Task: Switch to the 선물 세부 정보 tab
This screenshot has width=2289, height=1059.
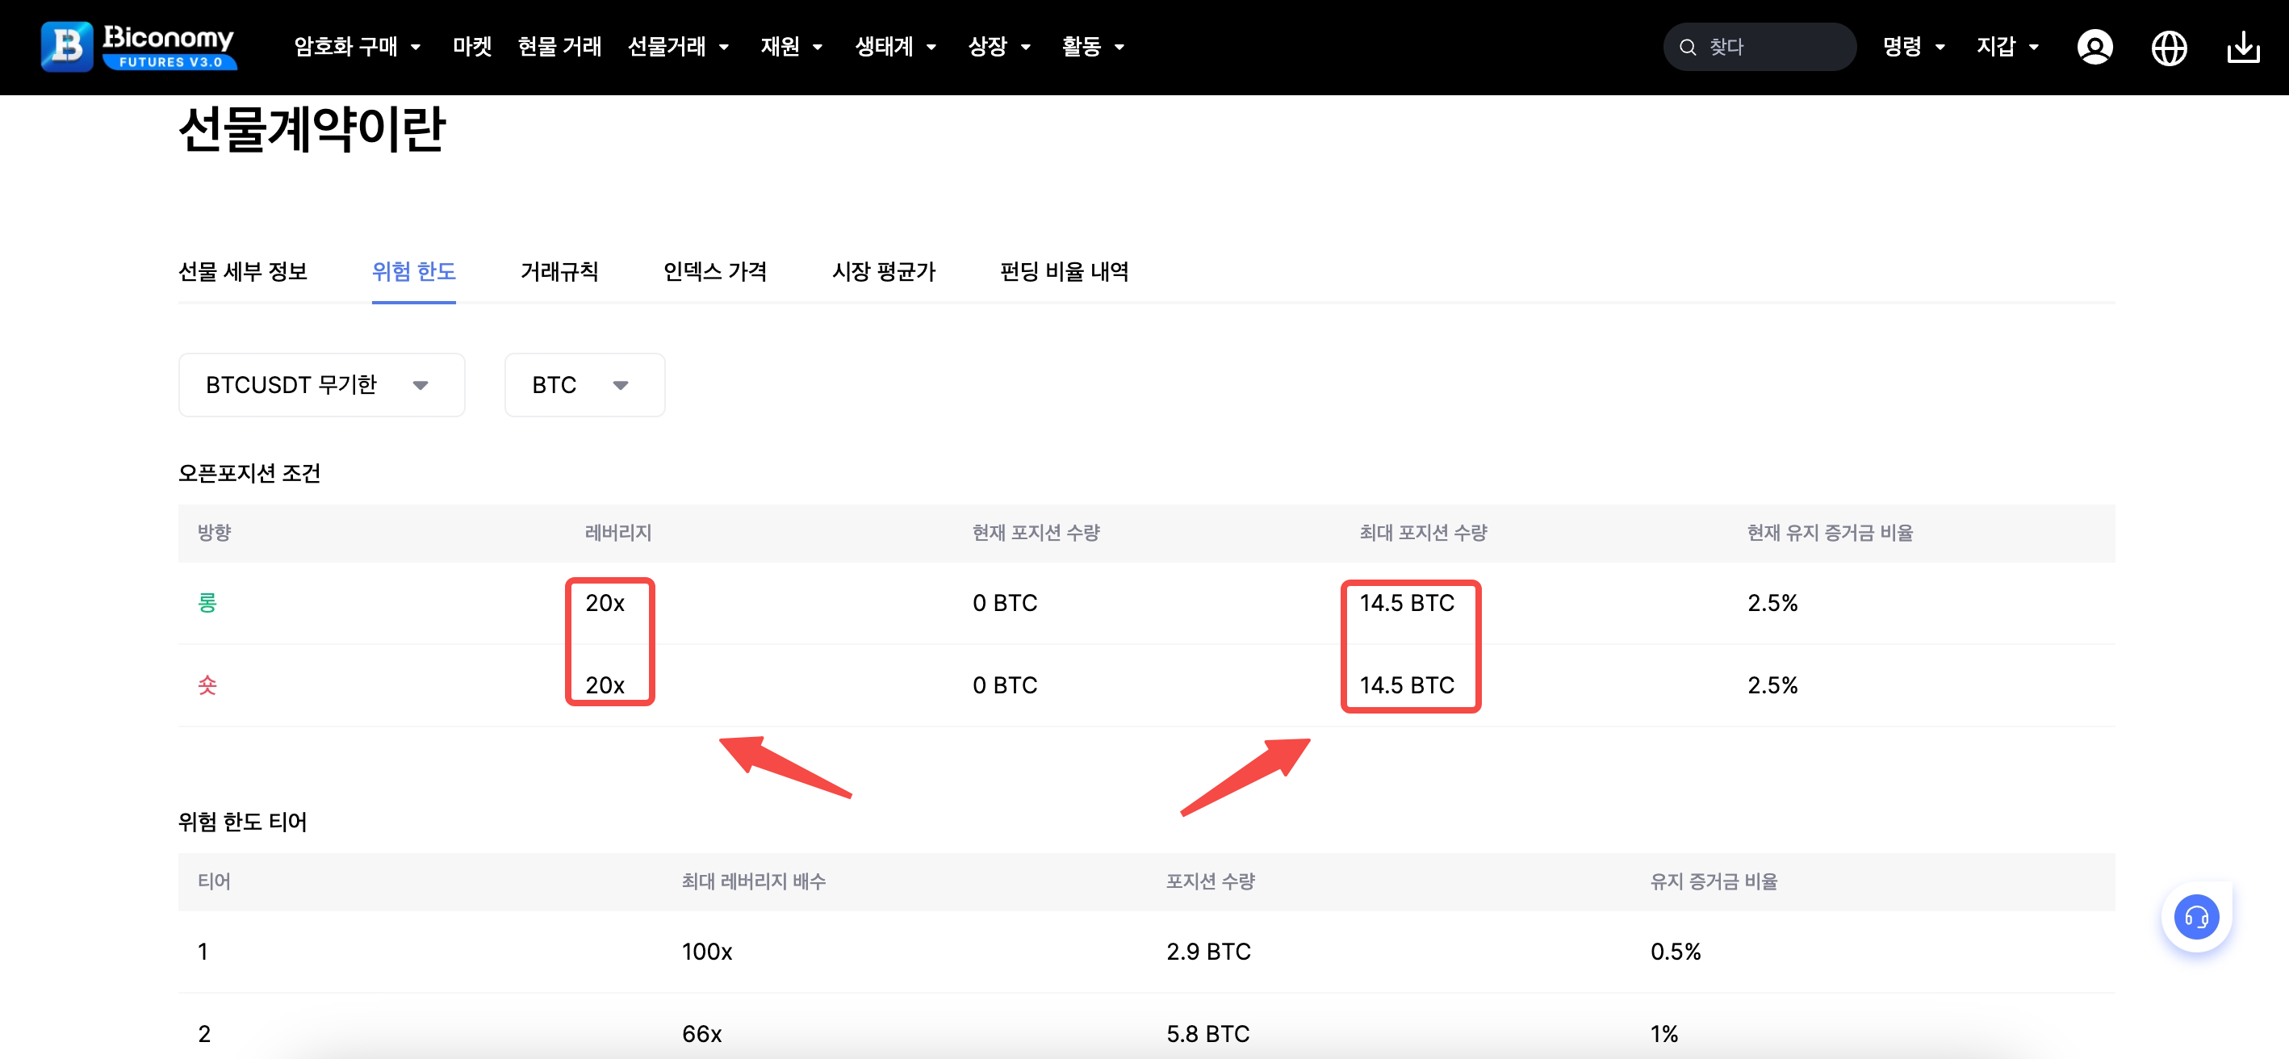Action: pos(243,271)
